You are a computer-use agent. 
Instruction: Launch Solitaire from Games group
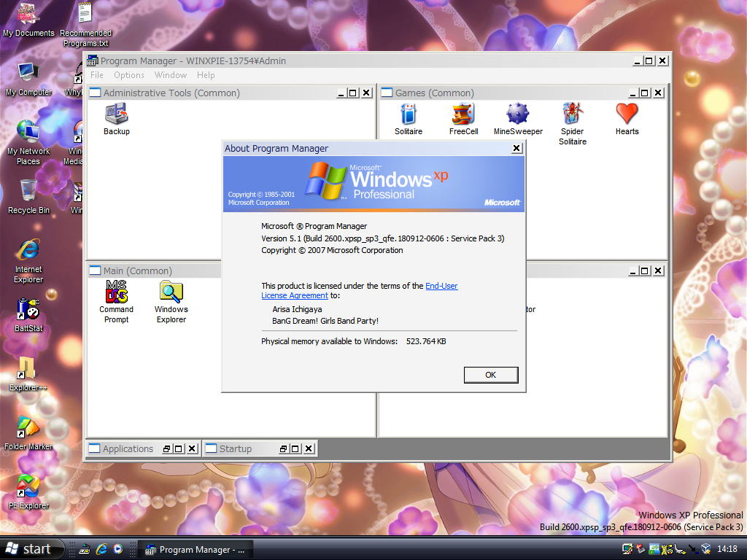pos(409,119)
